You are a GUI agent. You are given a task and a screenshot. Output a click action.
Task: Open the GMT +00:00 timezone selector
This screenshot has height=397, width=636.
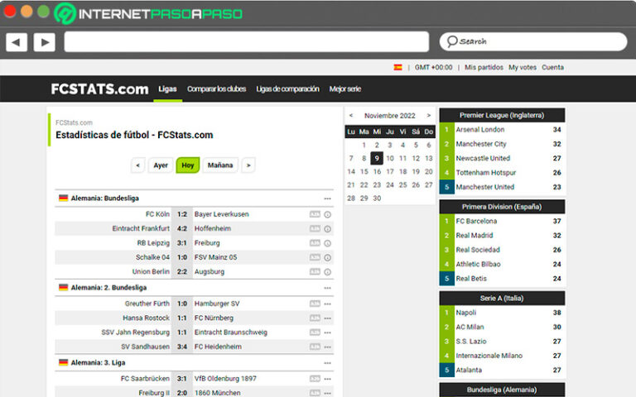pos(433,67)
